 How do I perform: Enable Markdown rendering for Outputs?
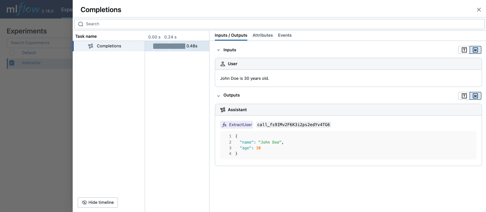coord(475,95)
